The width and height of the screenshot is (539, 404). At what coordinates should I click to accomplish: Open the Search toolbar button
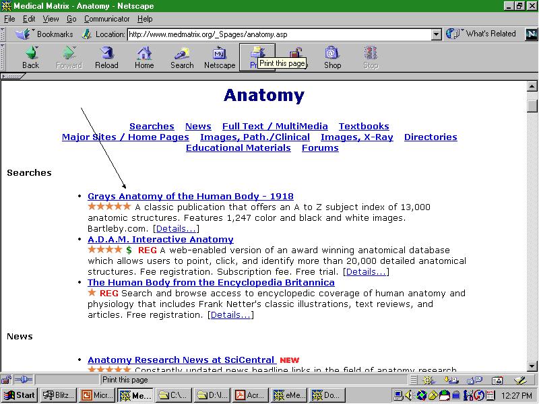182,58
